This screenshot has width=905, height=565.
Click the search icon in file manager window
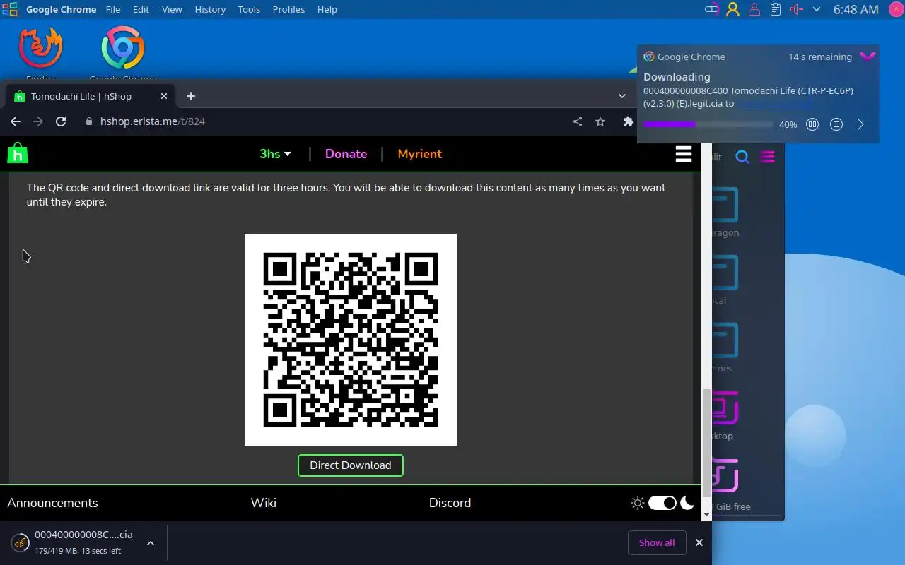tap(742, 157)
